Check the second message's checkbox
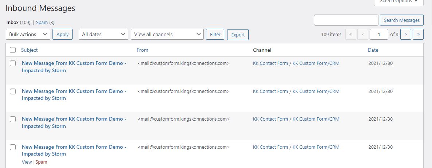 point(13,91)
